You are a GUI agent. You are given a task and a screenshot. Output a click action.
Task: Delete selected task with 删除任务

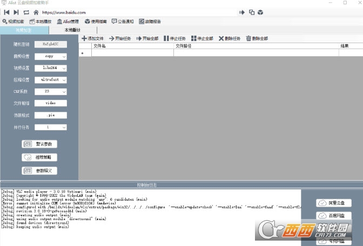[230, 38]
